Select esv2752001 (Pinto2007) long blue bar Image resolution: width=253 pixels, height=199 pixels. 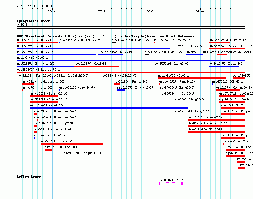point(109,108)
